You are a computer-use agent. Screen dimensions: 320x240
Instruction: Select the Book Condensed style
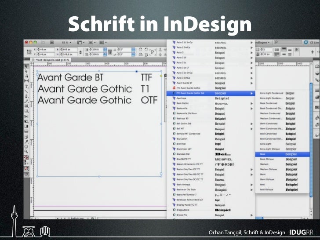(282, 103)
